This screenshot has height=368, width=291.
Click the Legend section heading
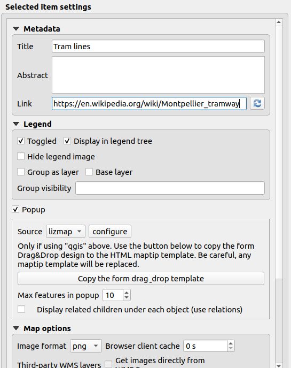[x=37, y=124]
